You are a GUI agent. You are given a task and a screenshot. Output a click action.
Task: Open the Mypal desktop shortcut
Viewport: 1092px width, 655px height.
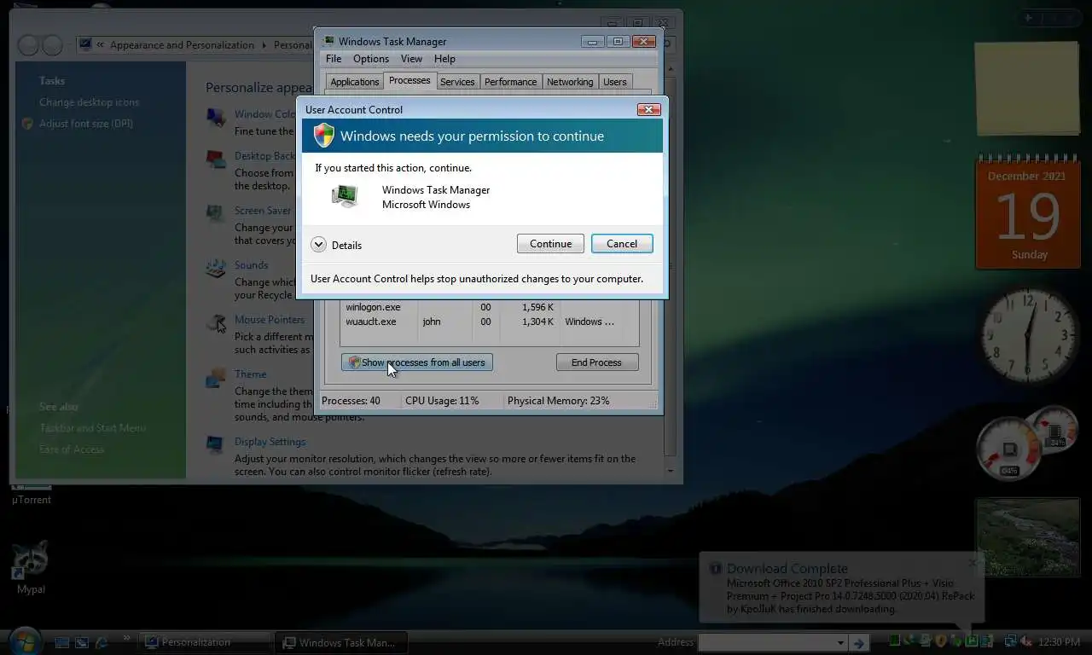(x=31, y=566)
